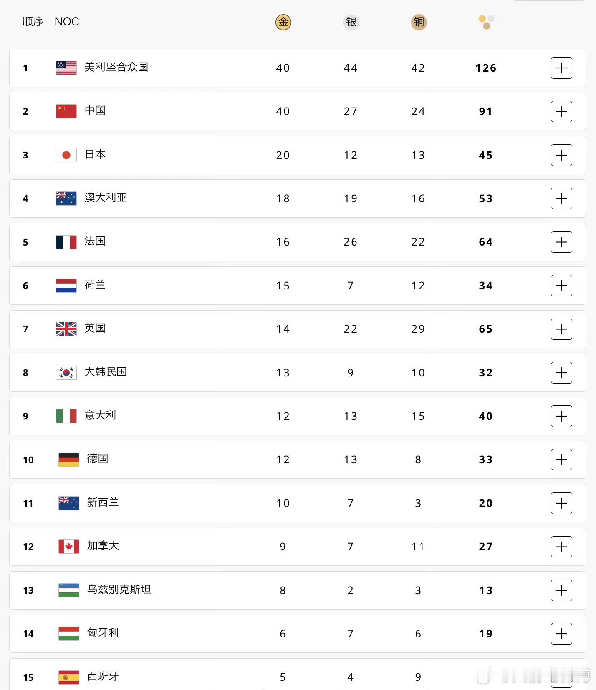Viewport: 596px width, 690px height.
Task: Click the bronze medal column icon
Action: pos(419,22)
